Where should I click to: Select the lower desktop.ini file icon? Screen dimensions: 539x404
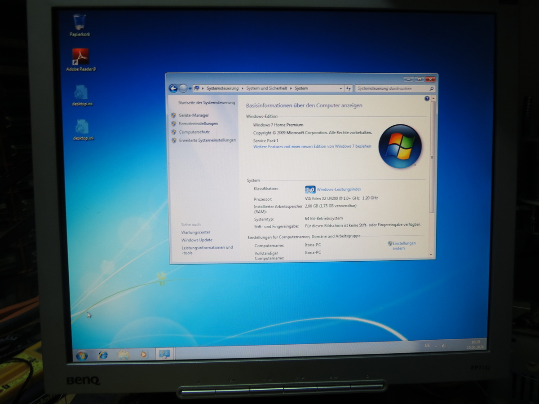[83, 130]
